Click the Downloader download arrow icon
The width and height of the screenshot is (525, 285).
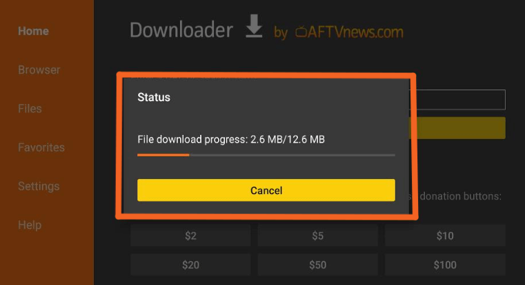[x=254, y=26]
